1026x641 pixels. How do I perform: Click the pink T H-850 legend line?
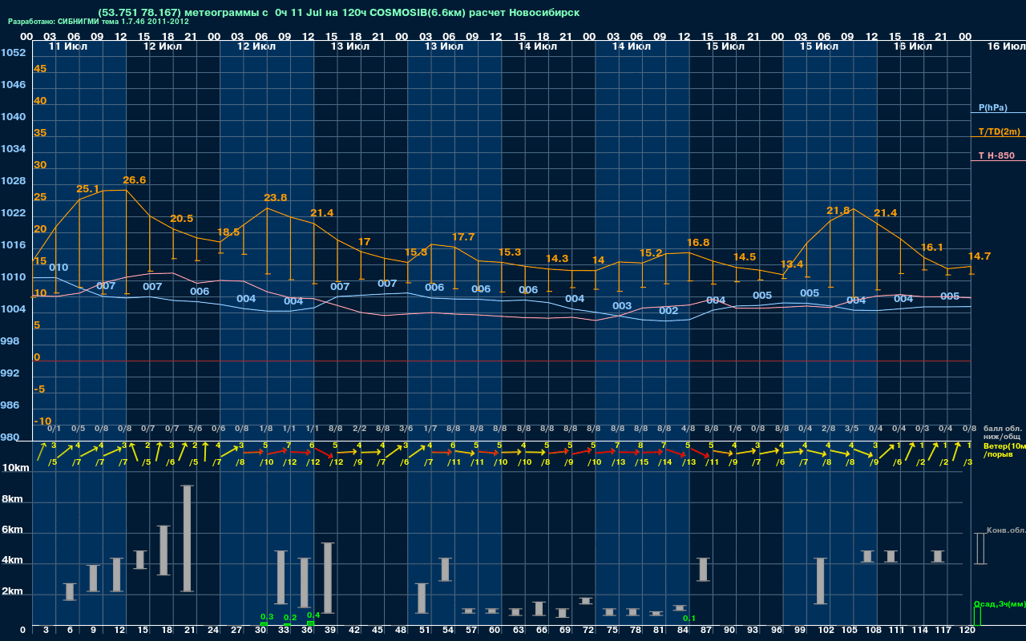click(x=998, y=161)
